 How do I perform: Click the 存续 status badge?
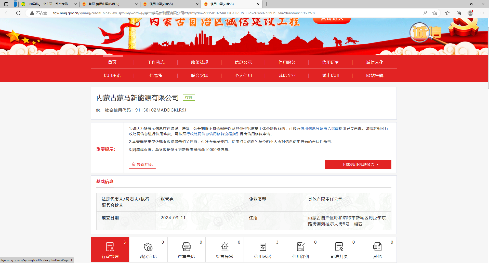[x=189, y=98]
